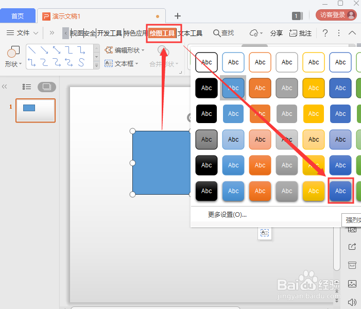Switch to the 首页 home tab

[18, 16]
